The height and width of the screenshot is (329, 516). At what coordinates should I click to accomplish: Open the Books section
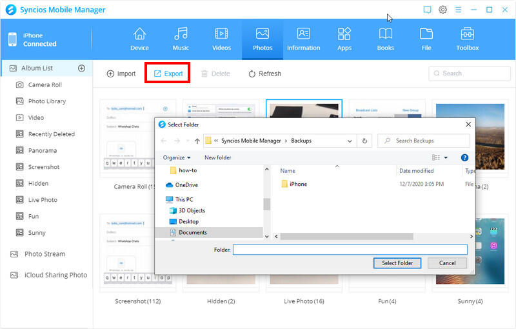pos(385,39)
